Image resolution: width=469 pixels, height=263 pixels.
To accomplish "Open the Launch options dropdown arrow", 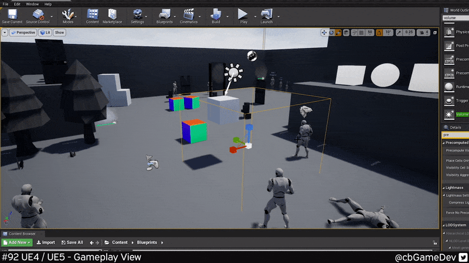I will (278, 16).
